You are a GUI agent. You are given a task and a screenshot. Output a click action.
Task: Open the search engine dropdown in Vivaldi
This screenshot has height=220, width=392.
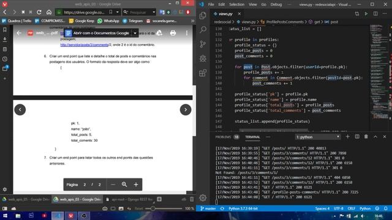pyautogui.click(x=154, y=12)
